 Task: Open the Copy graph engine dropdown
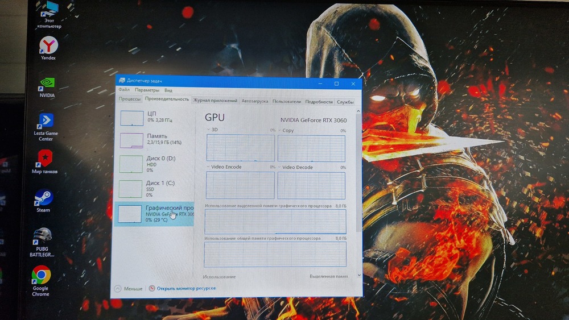tap(279, 131)
